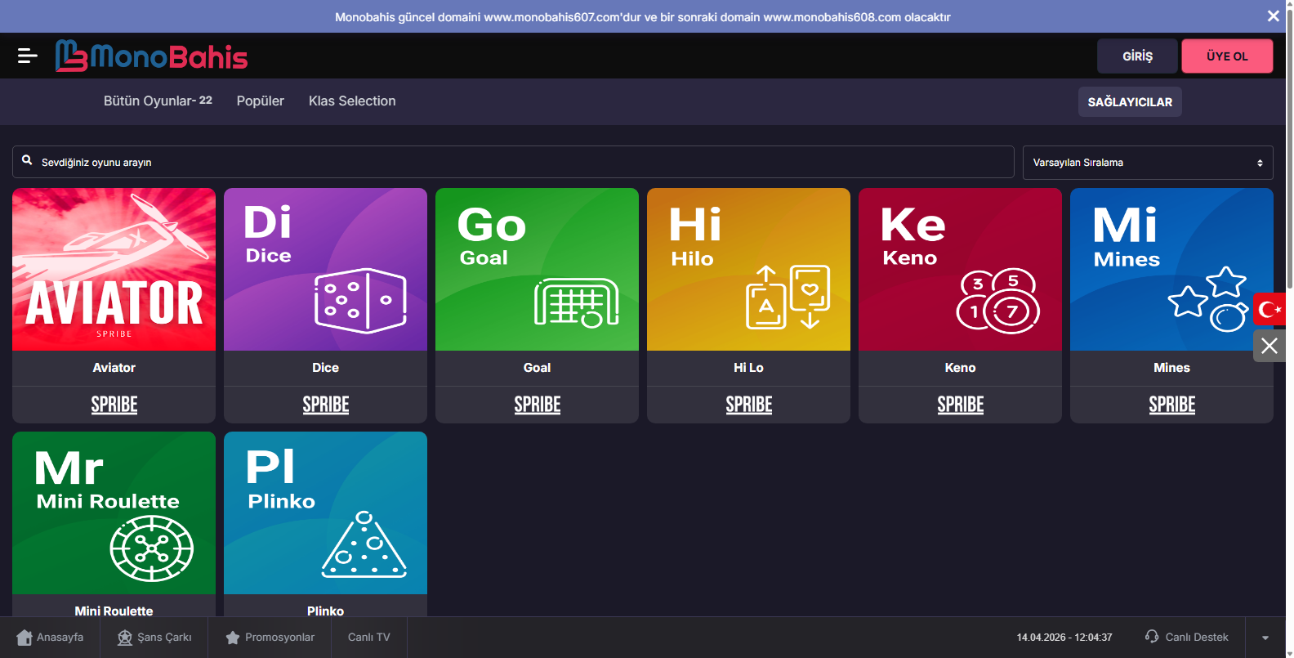Viewport: 1294px width, 658px height.
Task: Click the Spribe logo under Dice
Action: tap(325, 405)
